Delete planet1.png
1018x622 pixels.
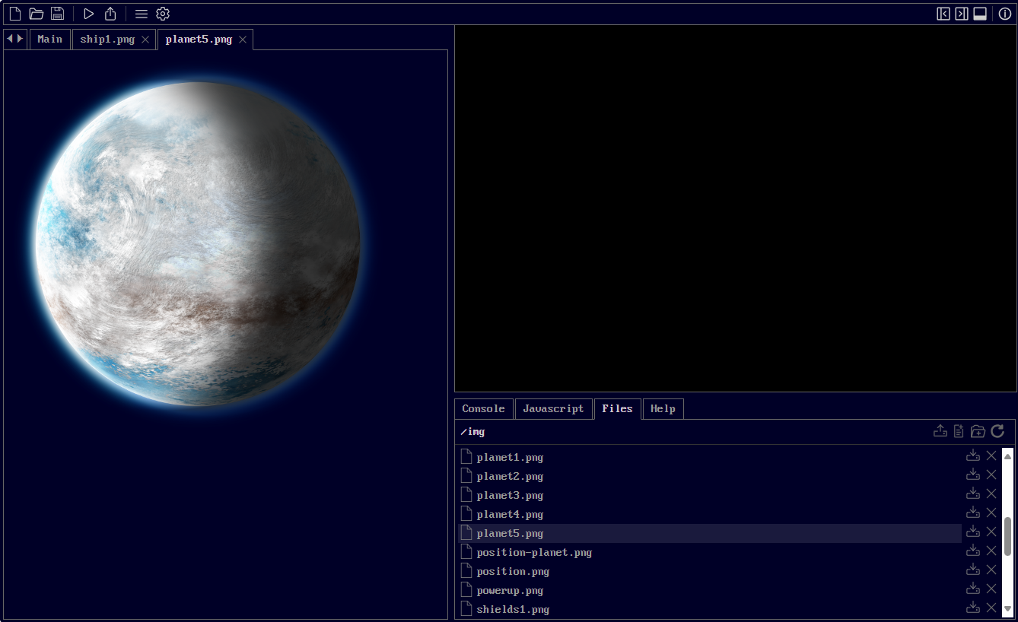click(991, 455)
